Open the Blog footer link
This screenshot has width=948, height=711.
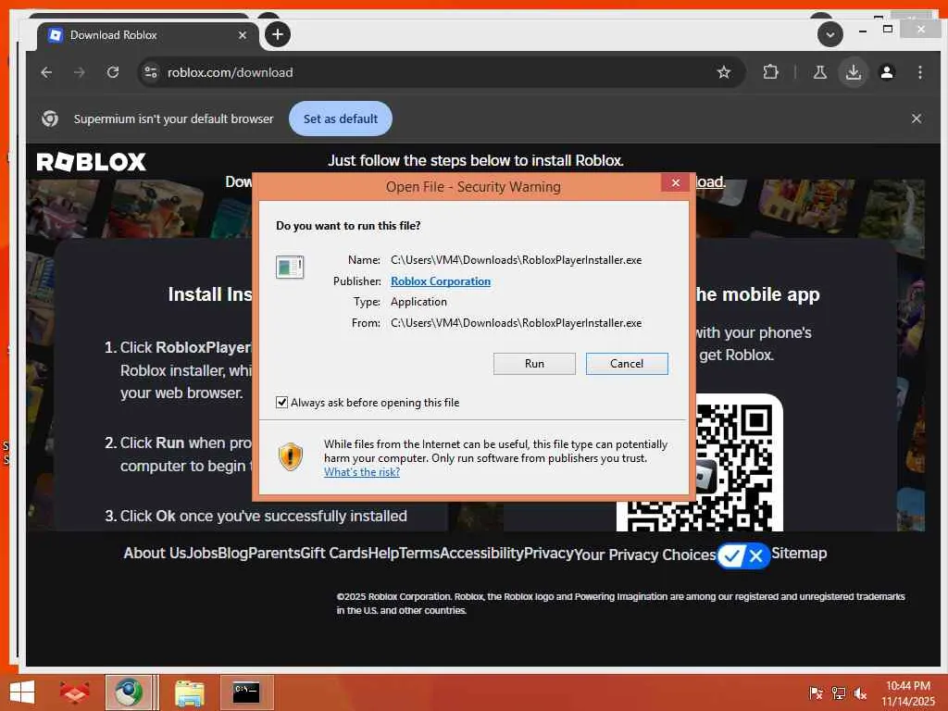click(x=232, y=554)
